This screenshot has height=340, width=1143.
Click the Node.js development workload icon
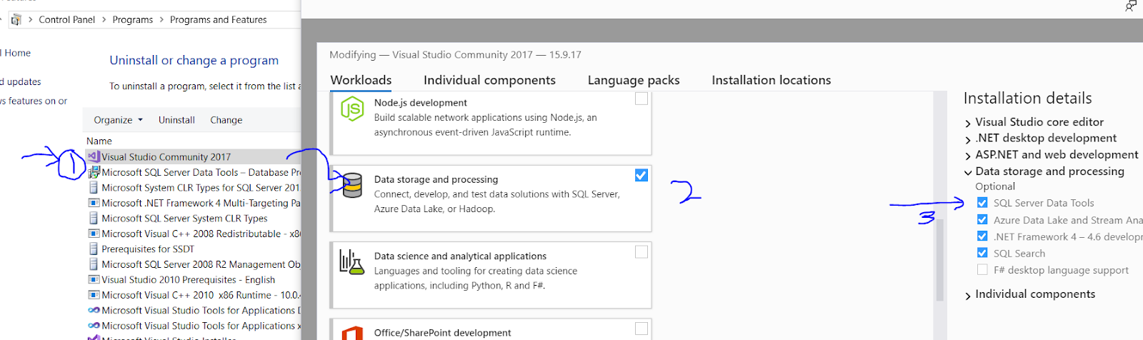pos(352,109)
